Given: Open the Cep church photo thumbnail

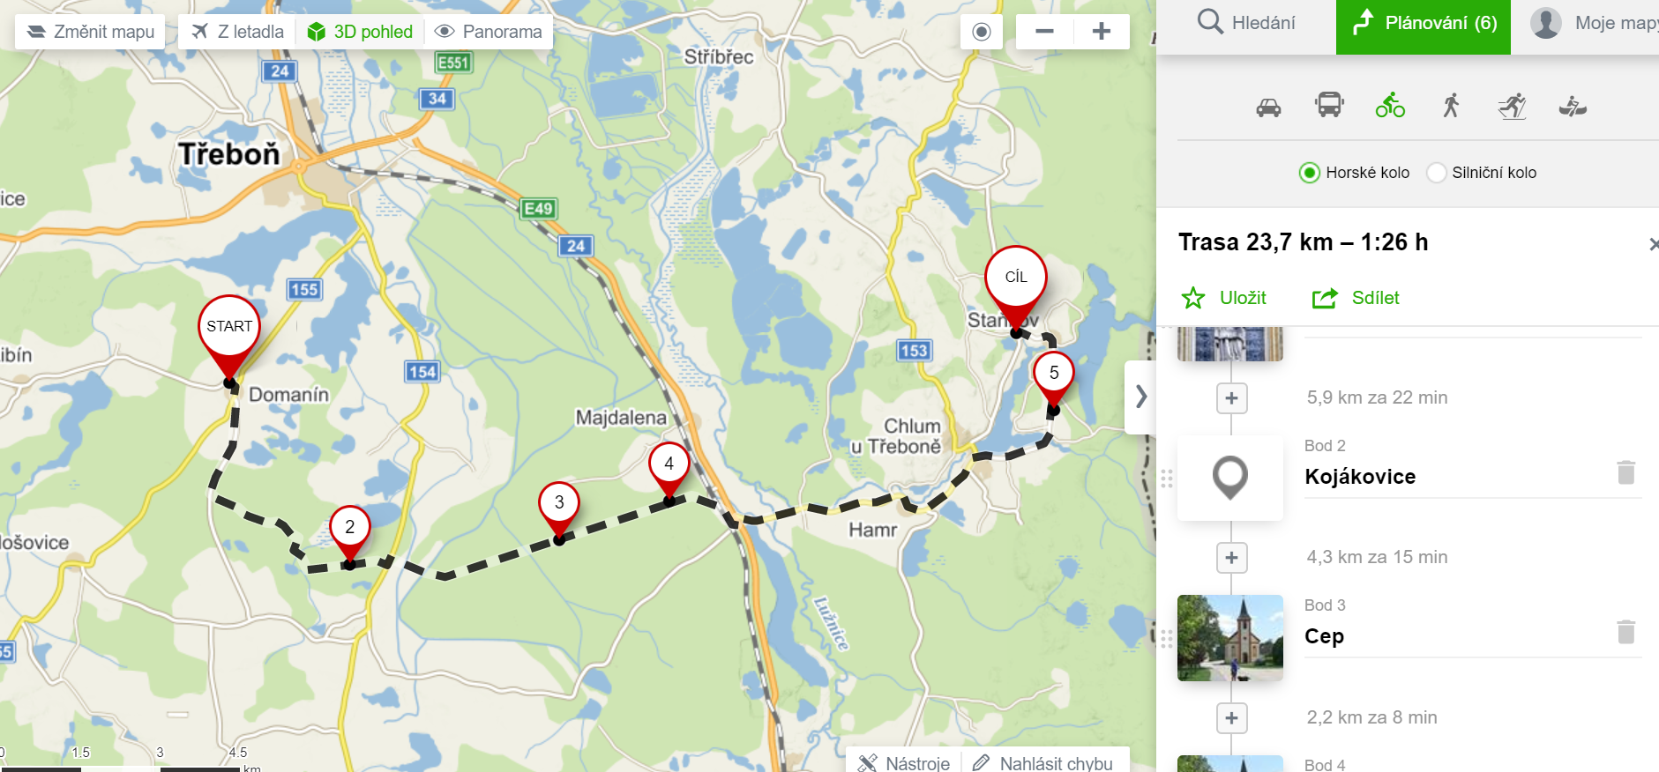Looking at the screenshot, I should [1230, 638].
